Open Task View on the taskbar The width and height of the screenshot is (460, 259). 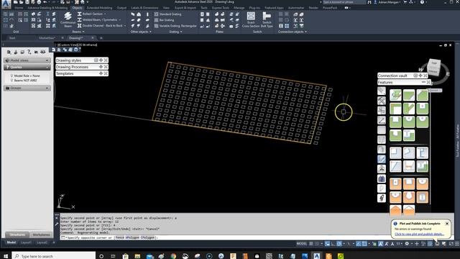tap(113, 256)
